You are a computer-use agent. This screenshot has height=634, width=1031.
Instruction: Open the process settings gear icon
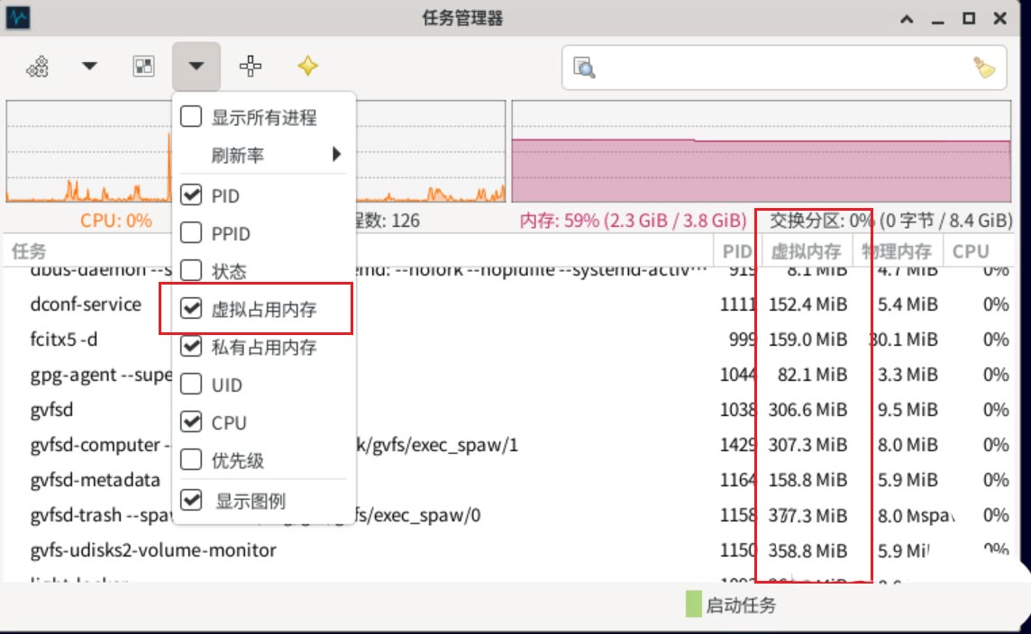38,67
